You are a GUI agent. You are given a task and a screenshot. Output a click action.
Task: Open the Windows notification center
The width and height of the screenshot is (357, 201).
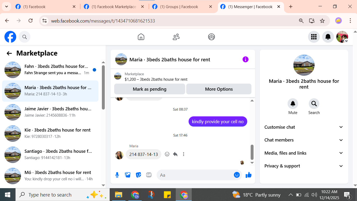[347, 195]
